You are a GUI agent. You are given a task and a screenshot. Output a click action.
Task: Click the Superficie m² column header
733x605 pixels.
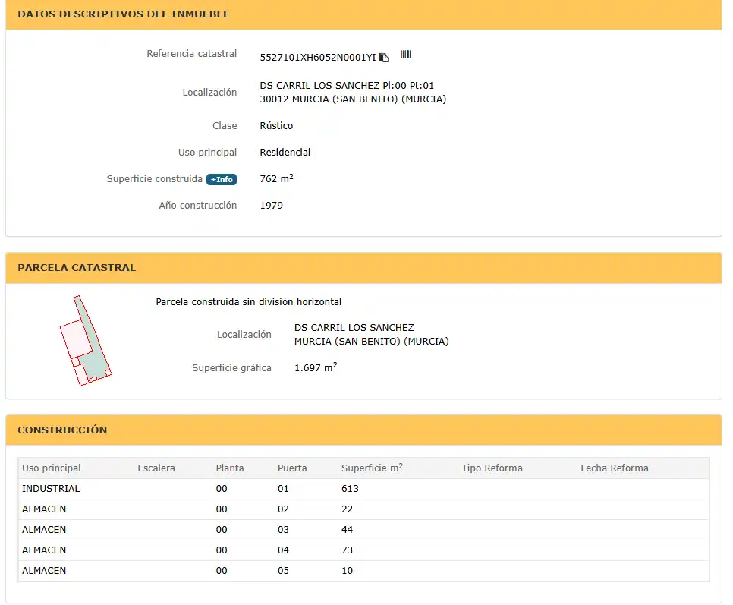click(372, 468)
